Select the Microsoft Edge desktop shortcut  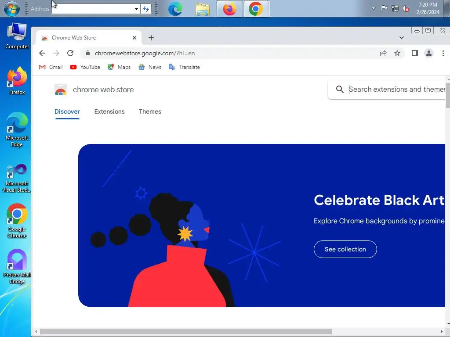tap(17, 129)
